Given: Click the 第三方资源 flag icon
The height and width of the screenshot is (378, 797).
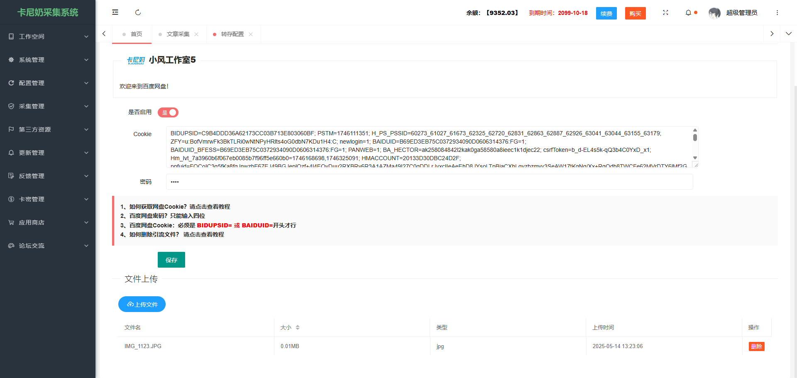Looking at the screenshot, I should point(11,129).
